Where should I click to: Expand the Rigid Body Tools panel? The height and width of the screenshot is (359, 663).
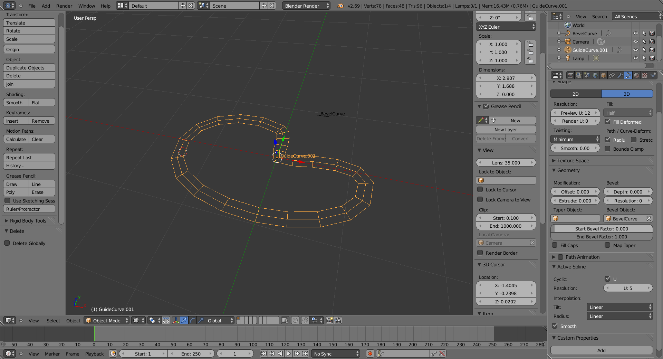click(6, 221)
